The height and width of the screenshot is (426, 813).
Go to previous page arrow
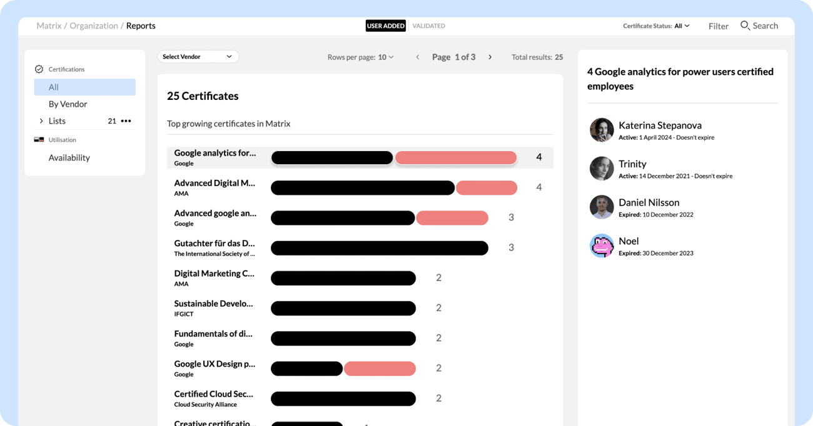click(x=418, y=57)
